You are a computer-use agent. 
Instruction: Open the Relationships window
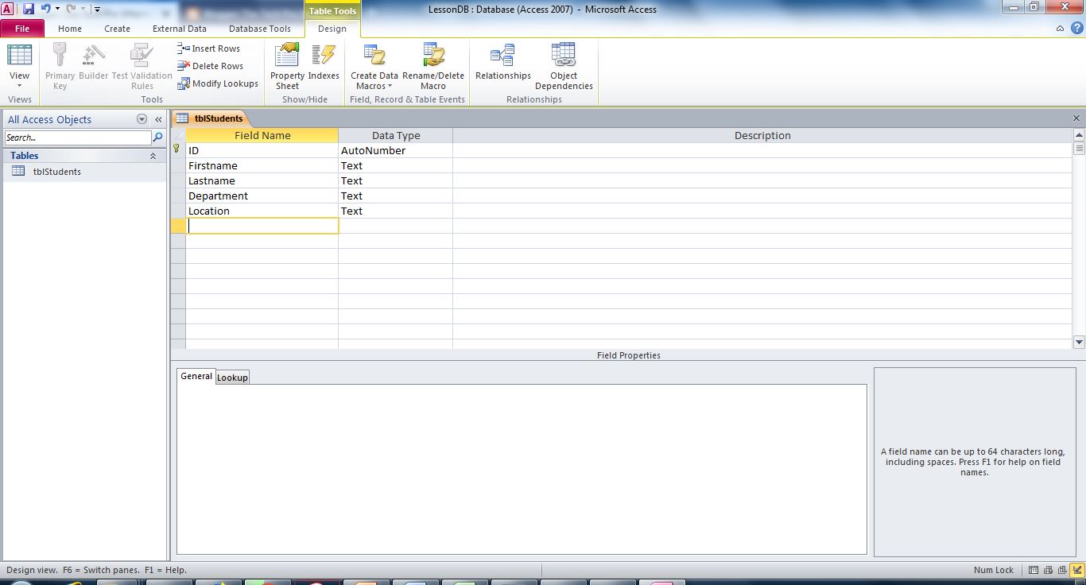(x=502, y=60)
